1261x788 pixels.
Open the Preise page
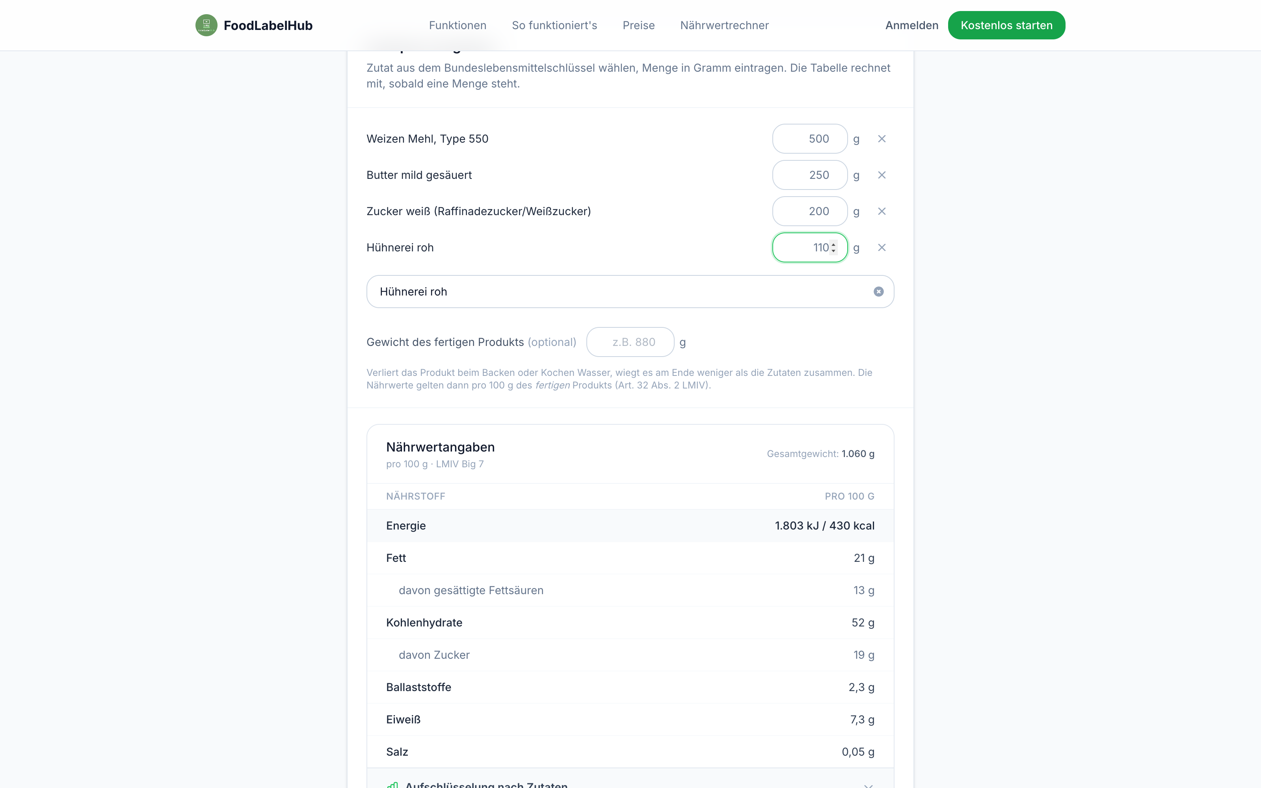[638, 25]
